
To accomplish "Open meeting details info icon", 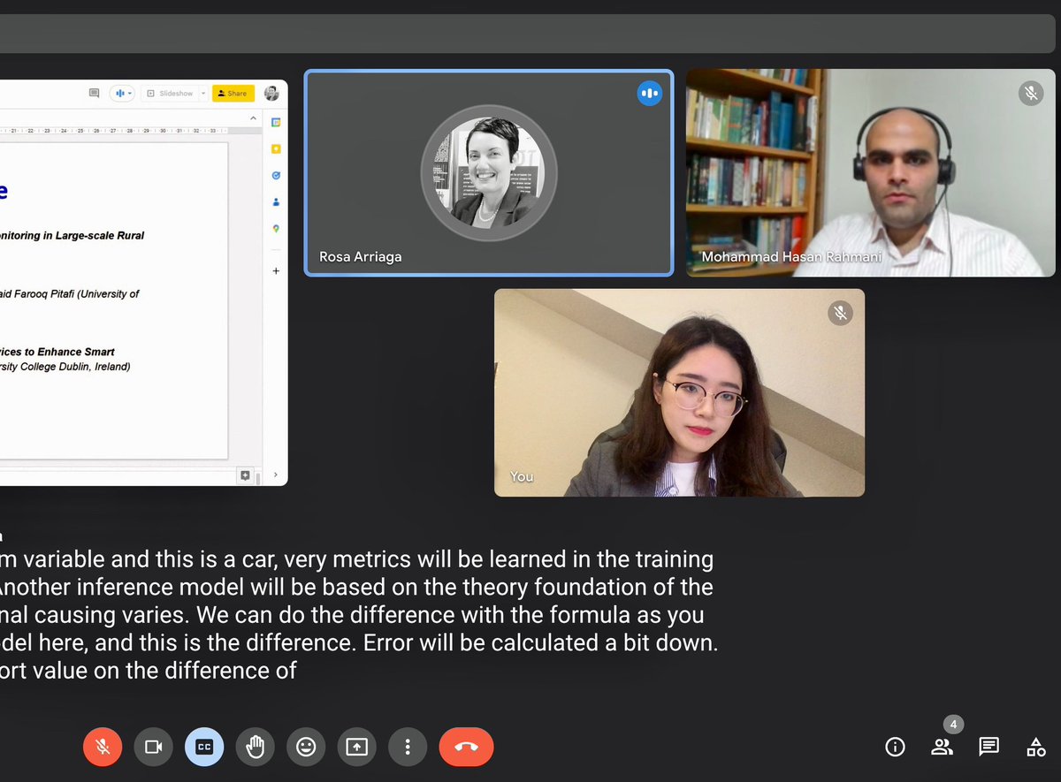I will coord(895,747).
